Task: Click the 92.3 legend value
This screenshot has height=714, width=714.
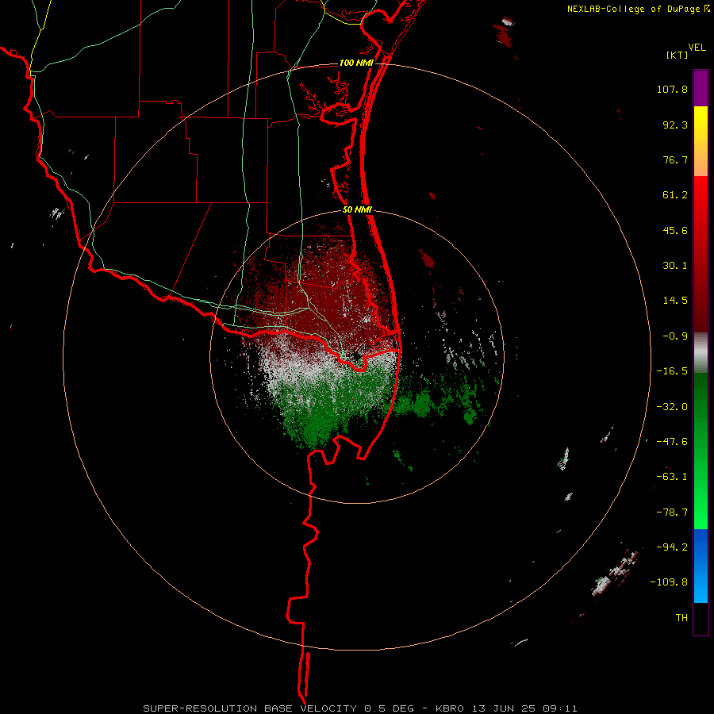Action: coord(675,125)
